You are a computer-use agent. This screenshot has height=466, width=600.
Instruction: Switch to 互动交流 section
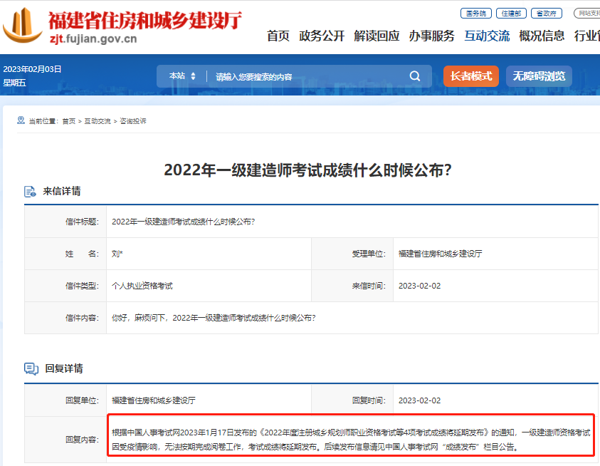(487, 36)
